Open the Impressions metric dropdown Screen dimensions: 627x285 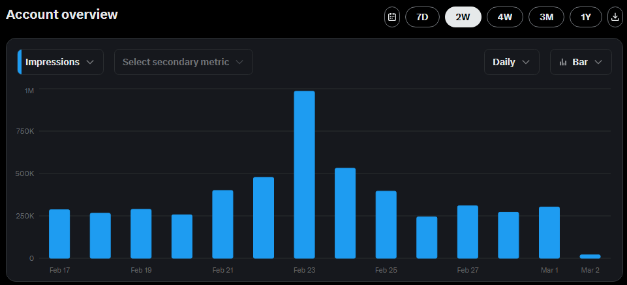60,62
